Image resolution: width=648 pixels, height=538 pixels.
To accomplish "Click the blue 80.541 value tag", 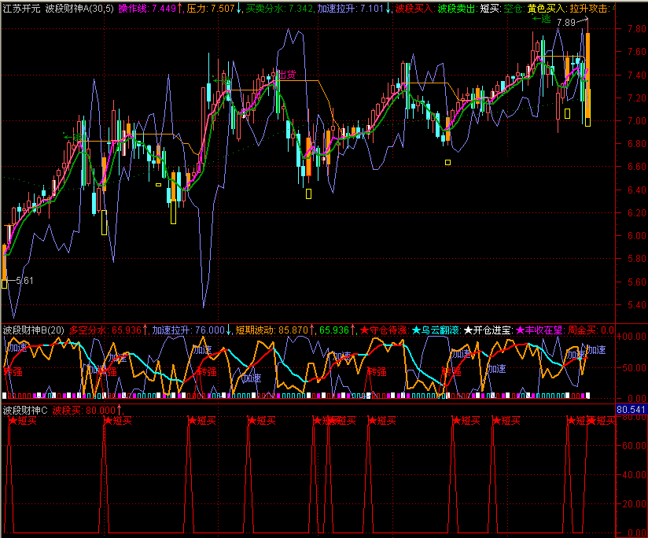I will pos(631,410).
